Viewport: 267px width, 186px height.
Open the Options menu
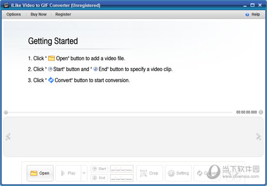click(14, 14)
